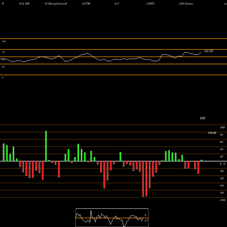Screen dimensions: 227x227
Task: Click the 100 level label on RSI panel
Action: [x=4, y=41]
